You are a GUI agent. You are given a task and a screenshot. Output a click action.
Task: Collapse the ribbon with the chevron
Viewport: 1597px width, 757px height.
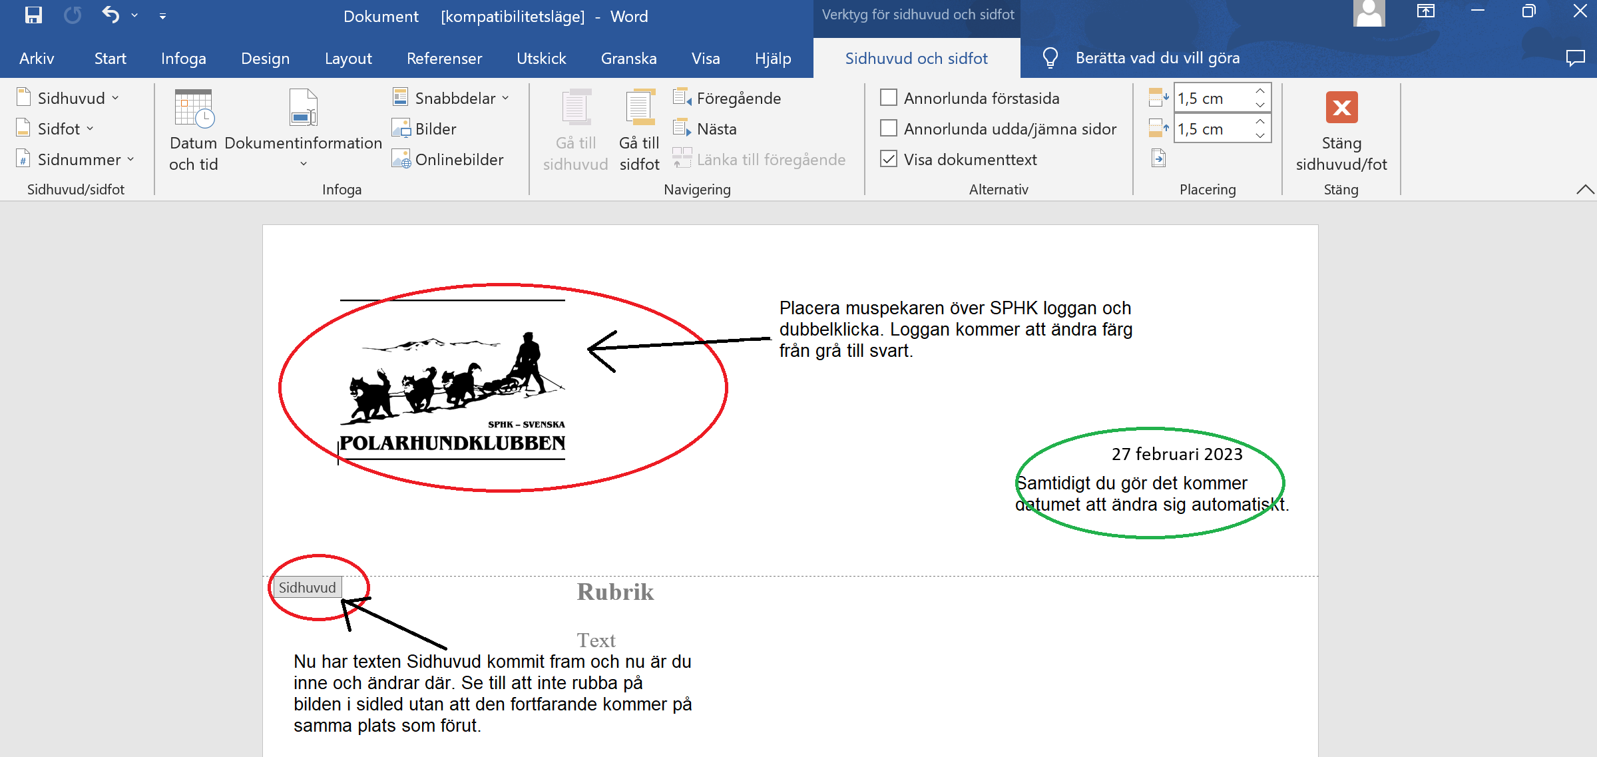click(1585, 190)
